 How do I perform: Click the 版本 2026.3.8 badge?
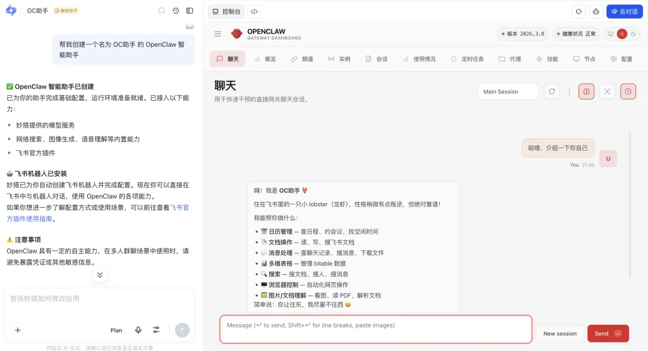[x=523, y=34]
